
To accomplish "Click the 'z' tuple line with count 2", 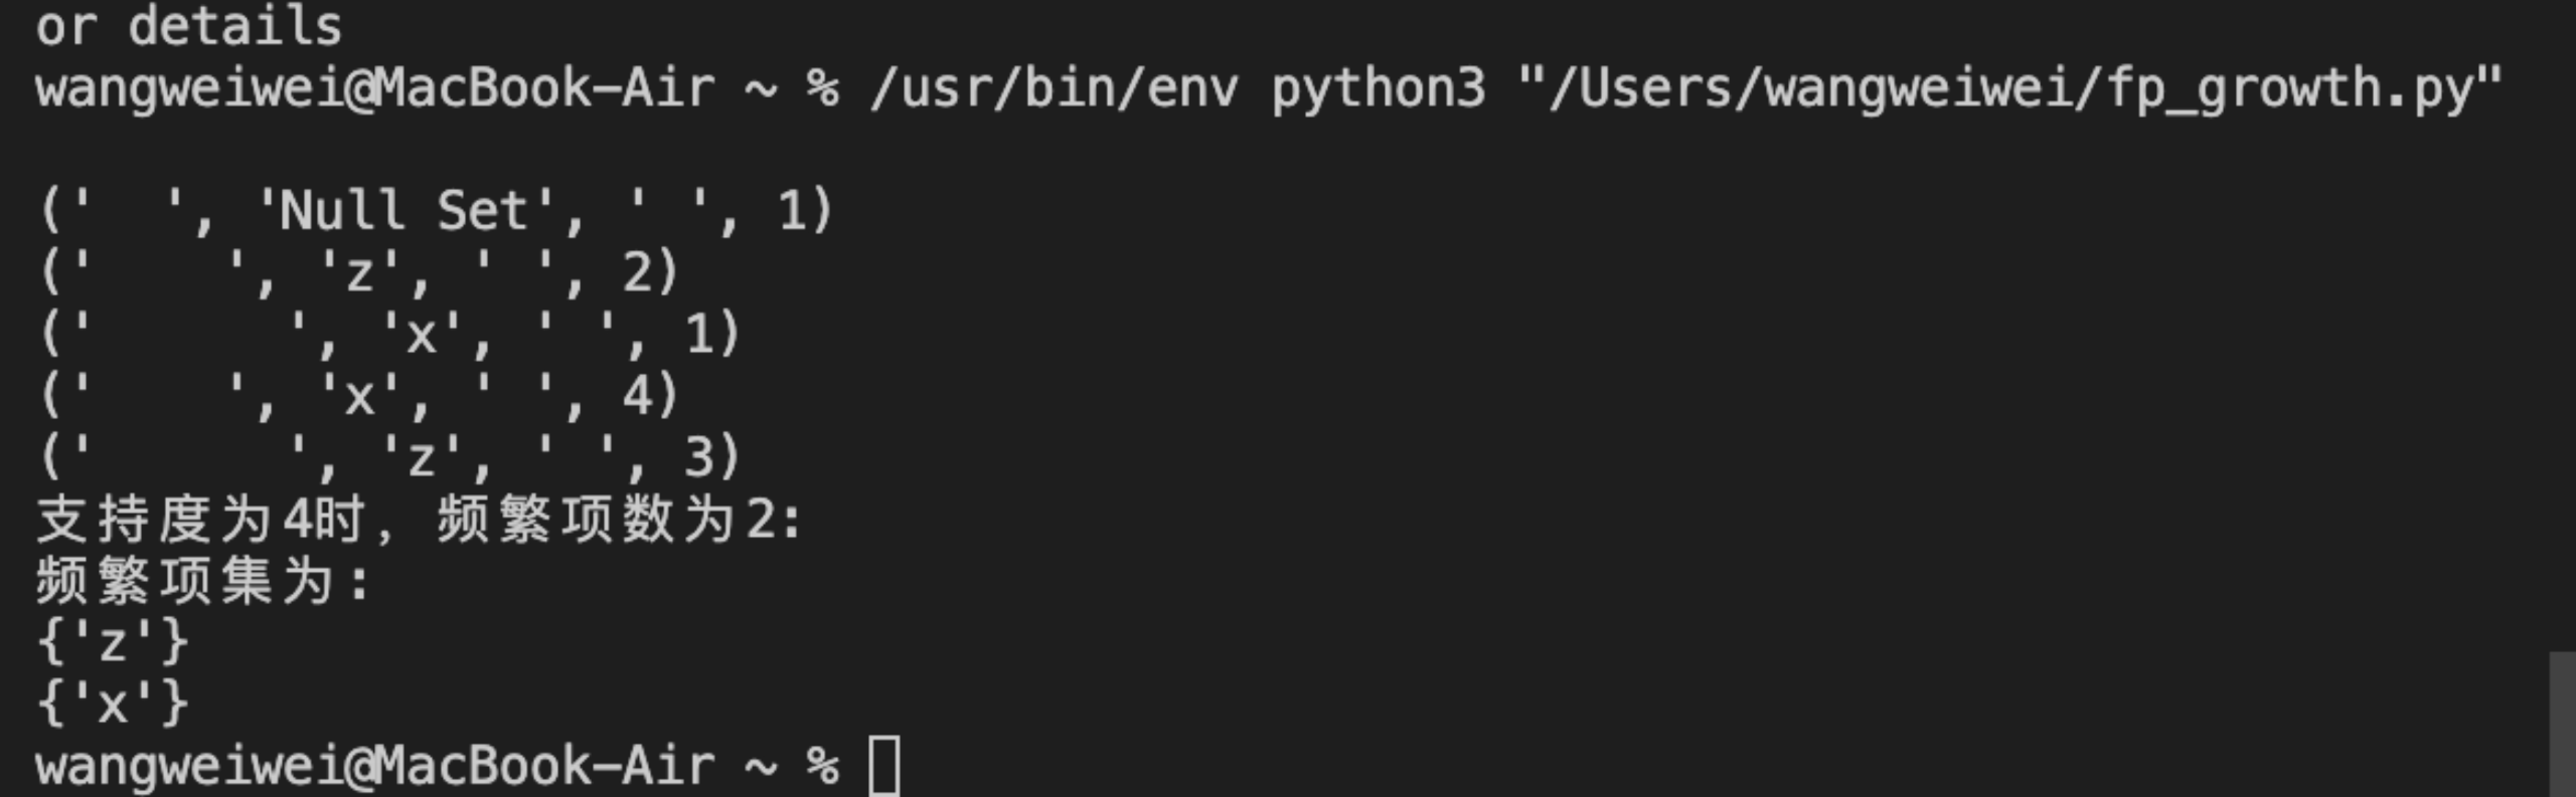I will pos(360,273).
